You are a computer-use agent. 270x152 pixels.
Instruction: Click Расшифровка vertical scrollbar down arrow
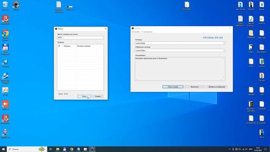pos(224,77)
